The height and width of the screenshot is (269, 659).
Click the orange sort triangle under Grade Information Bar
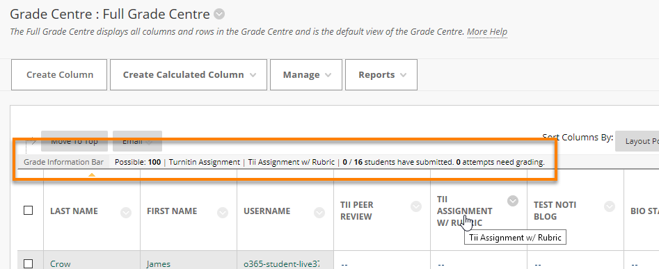pos(92,174)
